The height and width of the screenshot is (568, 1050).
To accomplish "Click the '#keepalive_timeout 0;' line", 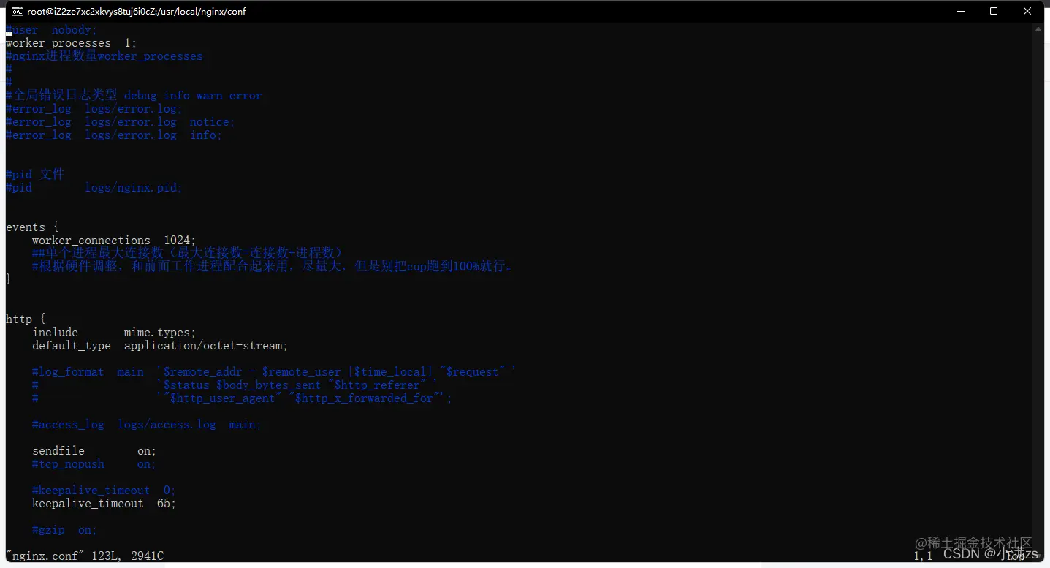I will (x=104, y=491).
